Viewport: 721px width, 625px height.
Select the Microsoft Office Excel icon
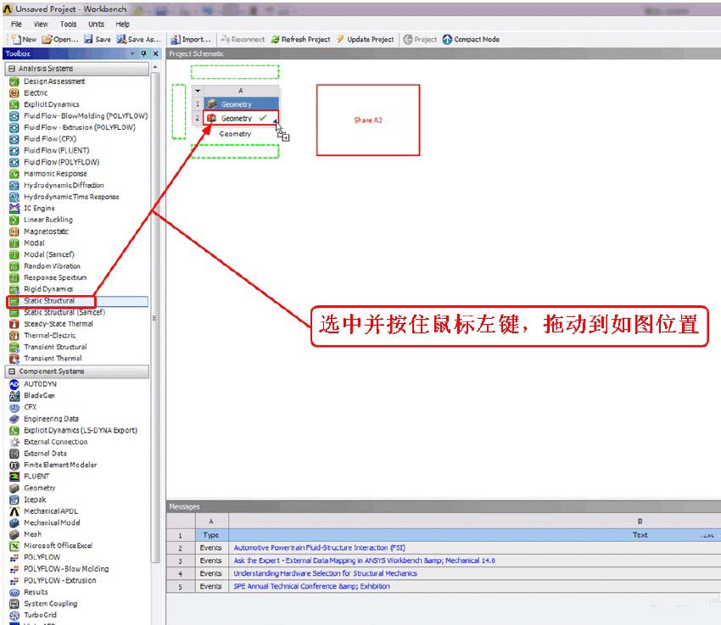[x=14, y=545]
